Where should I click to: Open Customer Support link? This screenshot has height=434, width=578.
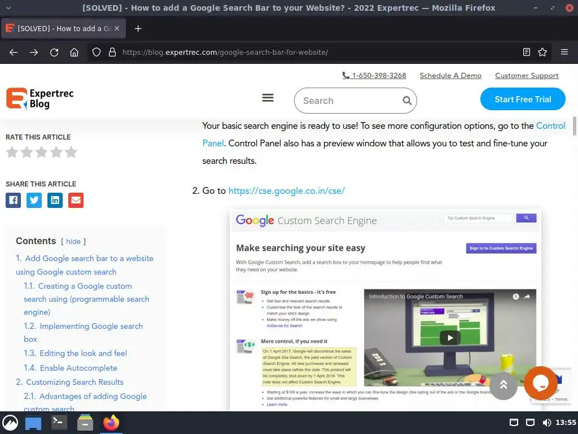(527, 75)
